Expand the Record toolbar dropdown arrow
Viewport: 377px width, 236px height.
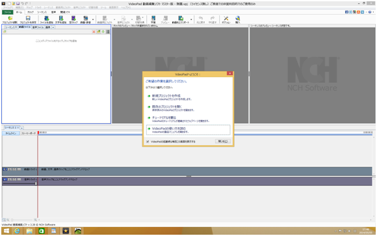point(93,19)
